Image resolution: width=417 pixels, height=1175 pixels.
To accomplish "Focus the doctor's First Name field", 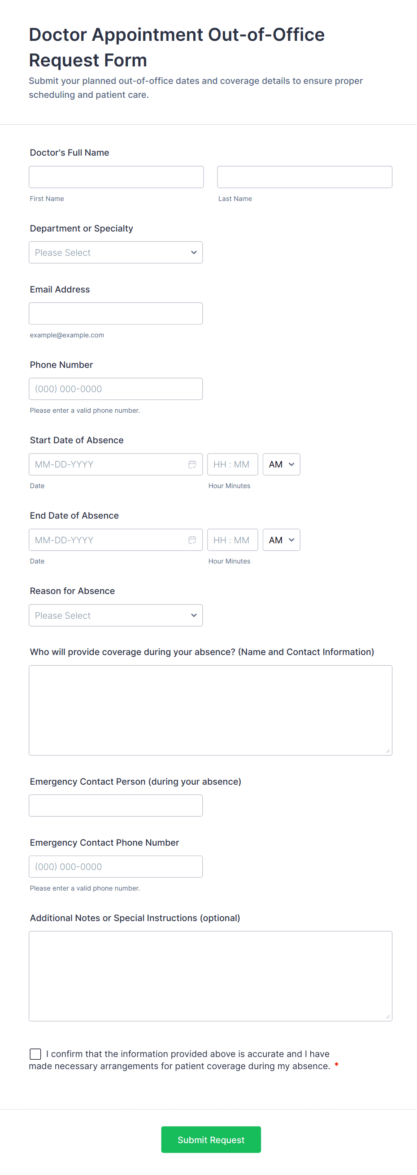I will pos(116,177).
